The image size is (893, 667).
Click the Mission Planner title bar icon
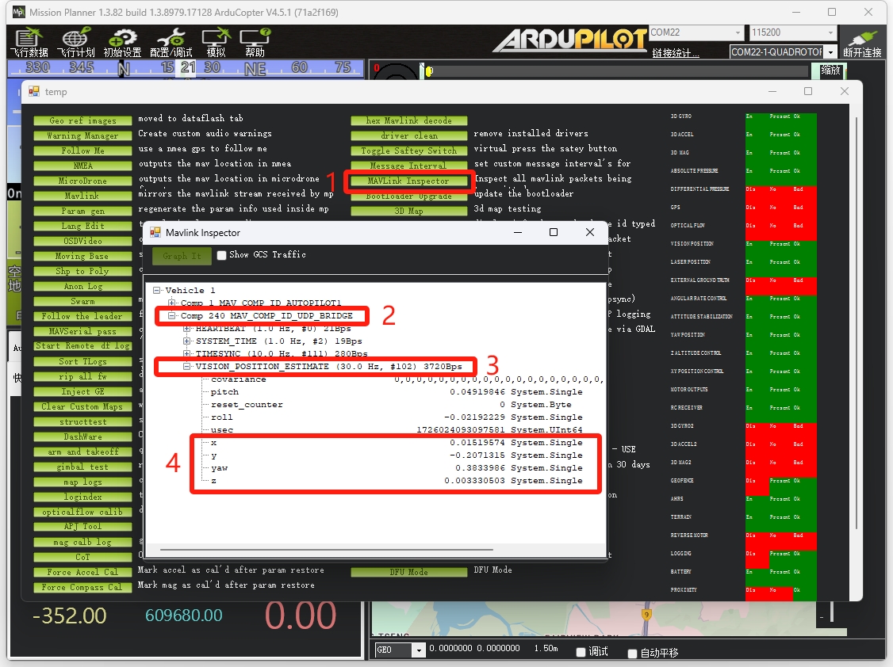click(x=18, y=12)
